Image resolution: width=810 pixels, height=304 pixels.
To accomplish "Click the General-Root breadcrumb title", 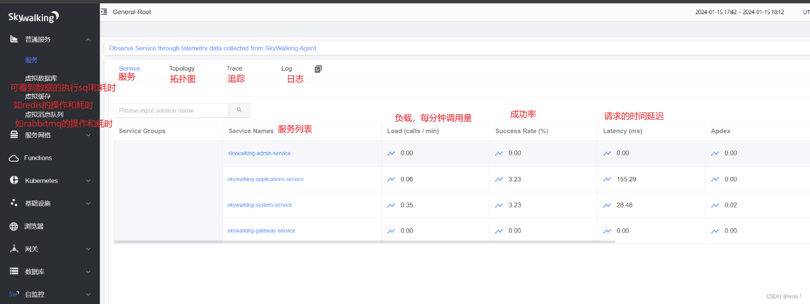I will 132,12.
